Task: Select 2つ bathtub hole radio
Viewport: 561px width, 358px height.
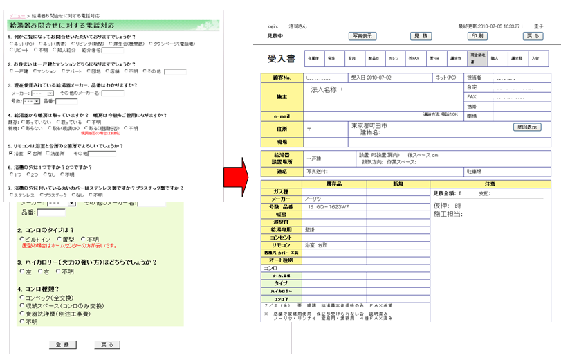Action: pyautogui.click(x=28, y=174)
